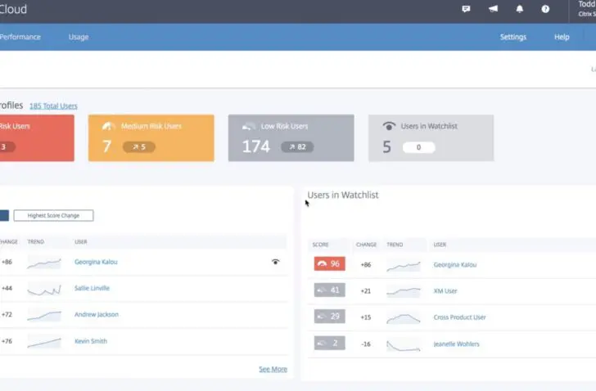Viewport: 596px width, 391px height.
Task: Open Kevin Smith's profile
Action: [x=91, y=341]
